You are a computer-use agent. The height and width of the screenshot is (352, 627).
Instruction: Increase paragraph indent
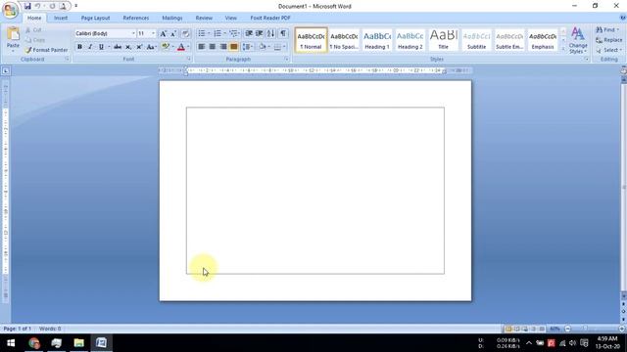260,33
